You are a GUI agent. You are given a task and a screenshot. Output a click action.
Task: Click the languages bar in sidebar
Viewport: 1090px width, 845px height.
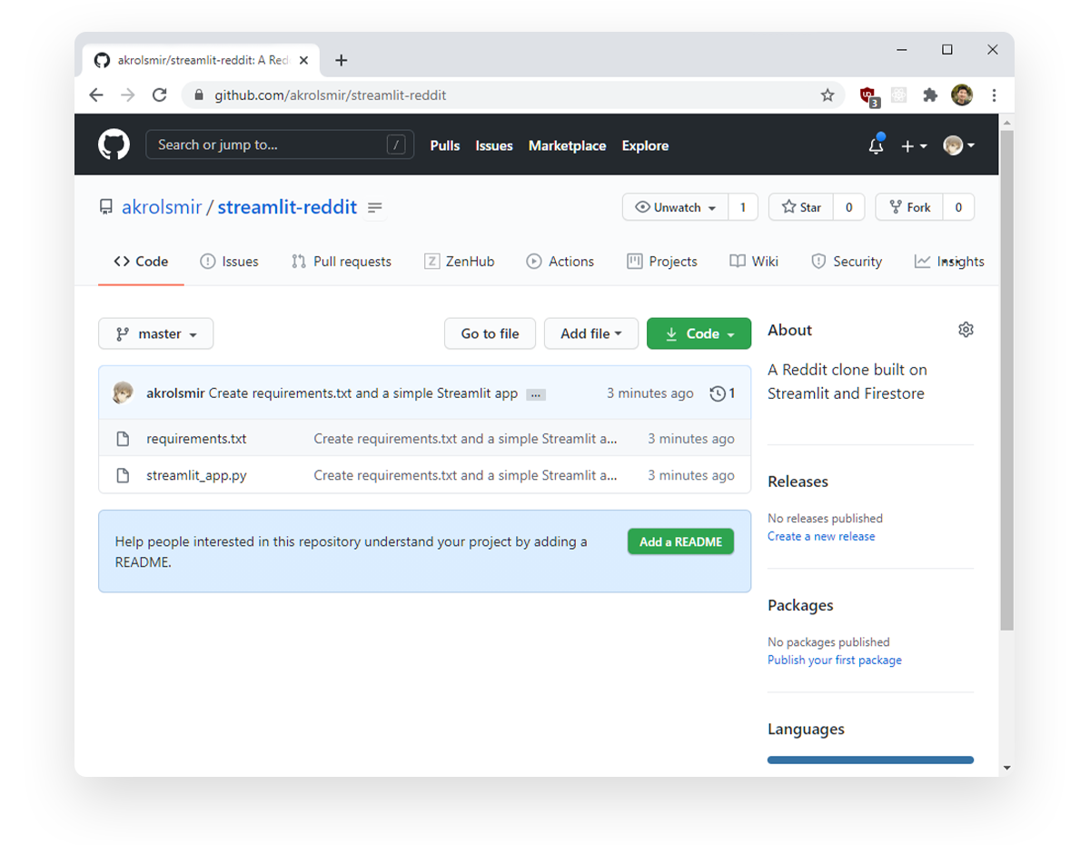point(870,760)
